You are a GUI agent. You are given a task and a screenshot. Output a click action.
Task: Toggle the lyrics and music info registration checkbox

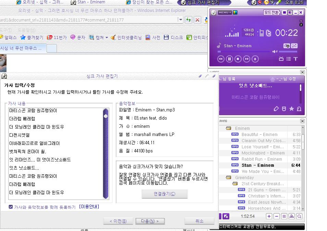pos(11,207)
